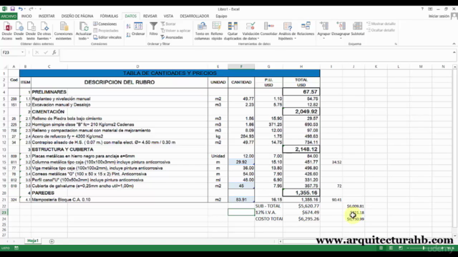Open the Ordenar dialog icon

138,29
